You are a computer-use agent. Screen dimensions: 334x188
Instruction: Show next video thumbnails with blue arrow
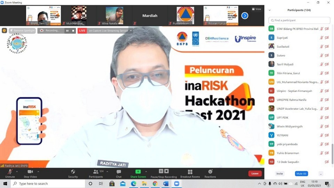tap(245, 16)
